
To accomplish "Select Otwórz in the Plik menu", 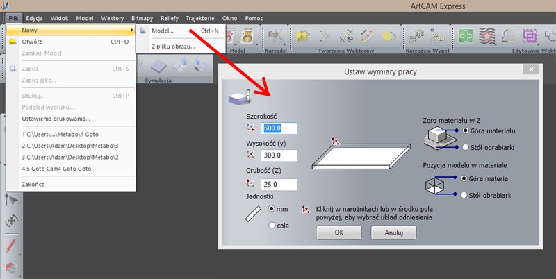I will pyautogui.click(x=71, y=42).
